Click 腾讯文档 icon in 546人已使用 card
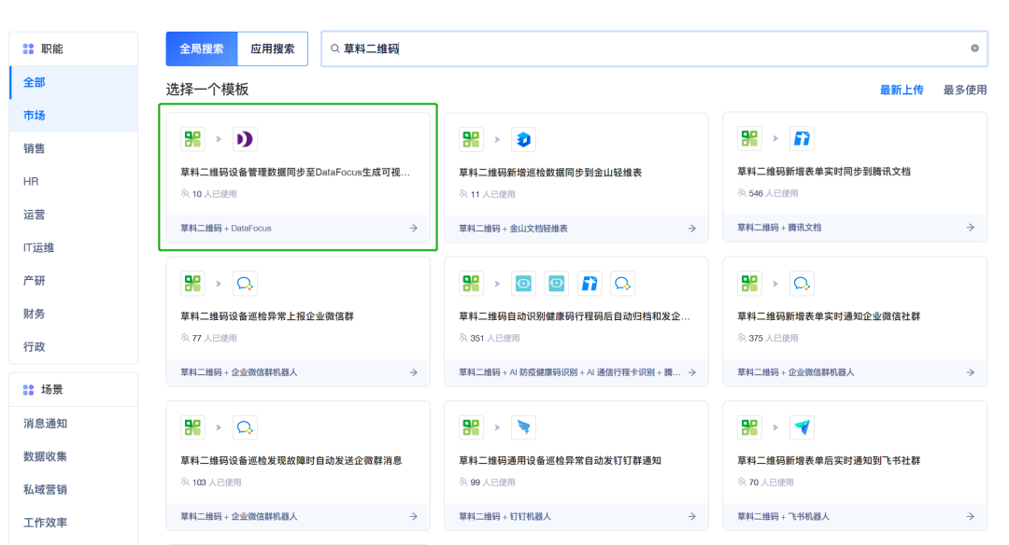This screenshot has height=545, width=1009. (802, 138)
